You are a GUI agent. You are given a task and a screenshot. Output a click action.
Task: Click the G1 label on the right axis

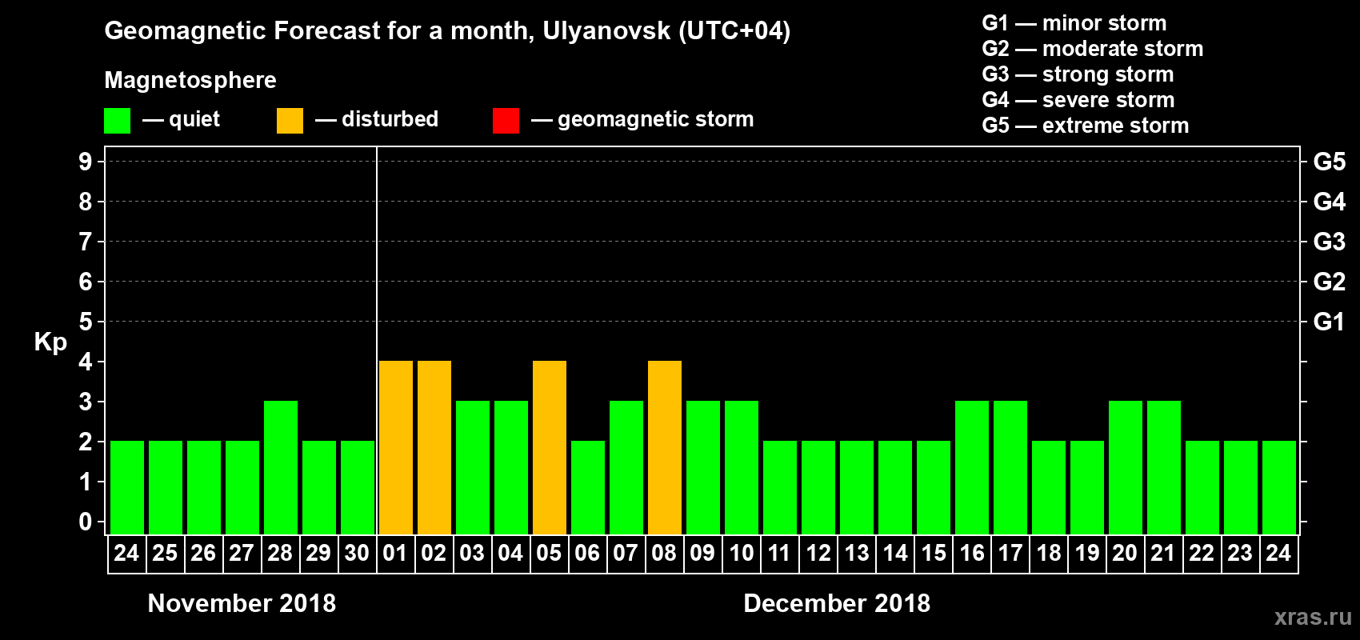click(1330, 322)
